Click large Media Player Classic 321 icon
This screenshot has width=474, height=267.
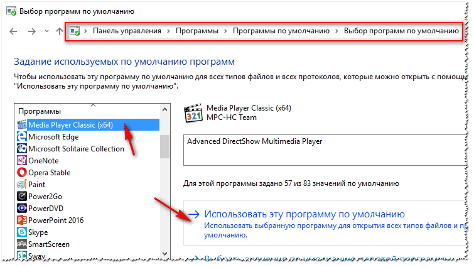pos(193,113)
